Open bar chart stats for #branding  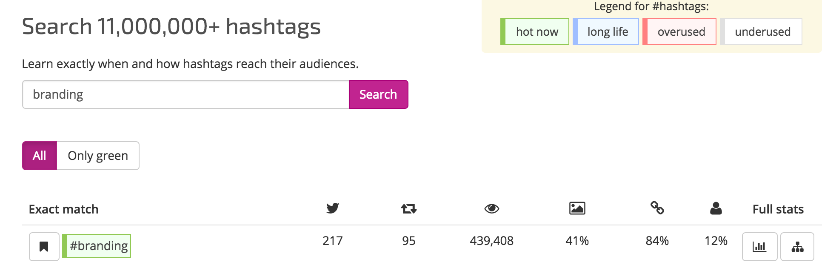click(759, 247)
